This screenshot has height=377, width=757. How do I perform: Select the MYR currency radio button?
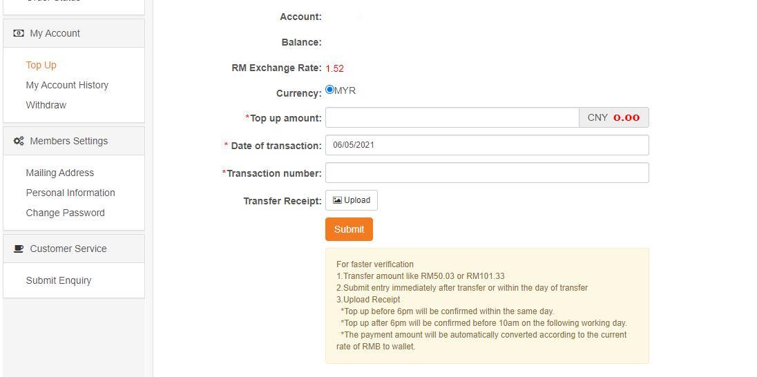(x=329, y=89)
